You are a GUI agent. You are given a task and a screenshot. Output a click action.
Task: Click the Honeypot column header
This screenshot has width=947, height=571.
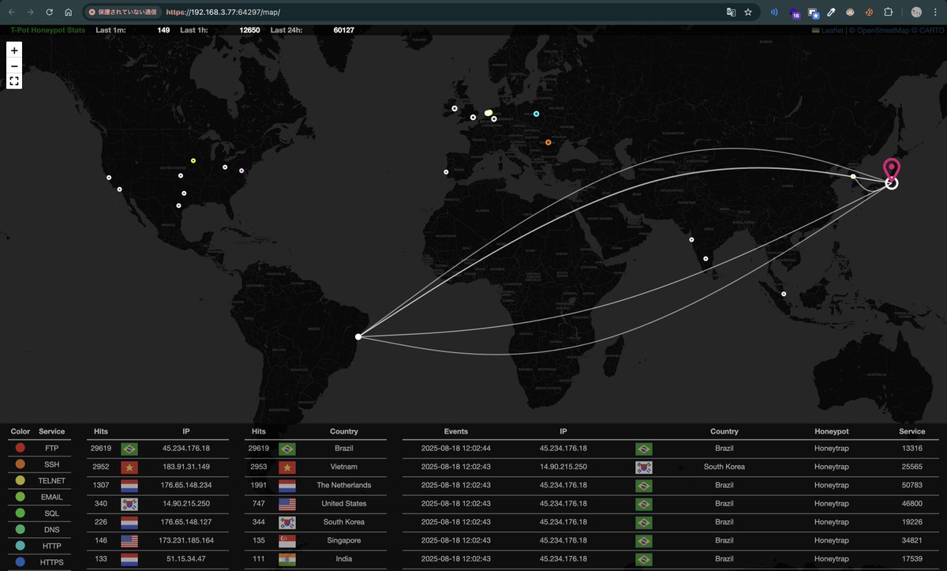832,431
